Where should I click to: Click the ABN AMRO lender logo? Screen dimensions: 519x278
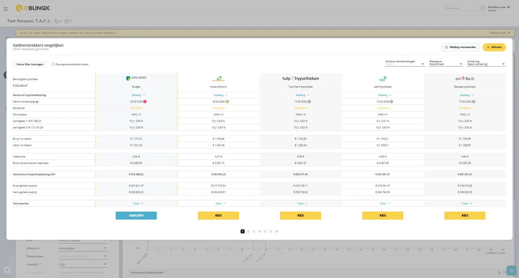point(136,78)
